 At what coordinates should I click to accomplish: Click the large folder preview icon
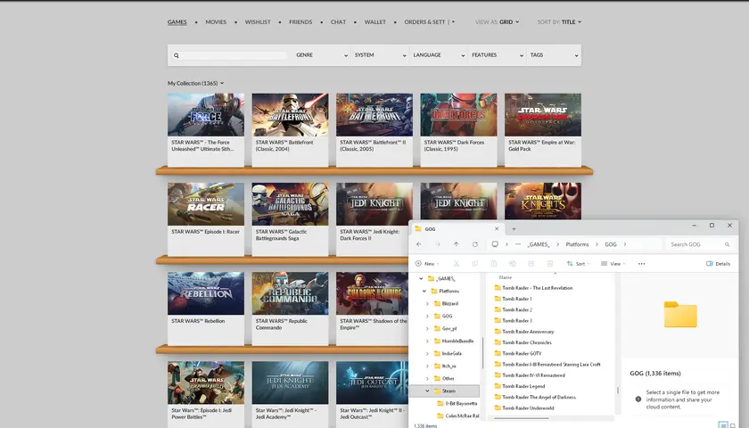[680, 314]
